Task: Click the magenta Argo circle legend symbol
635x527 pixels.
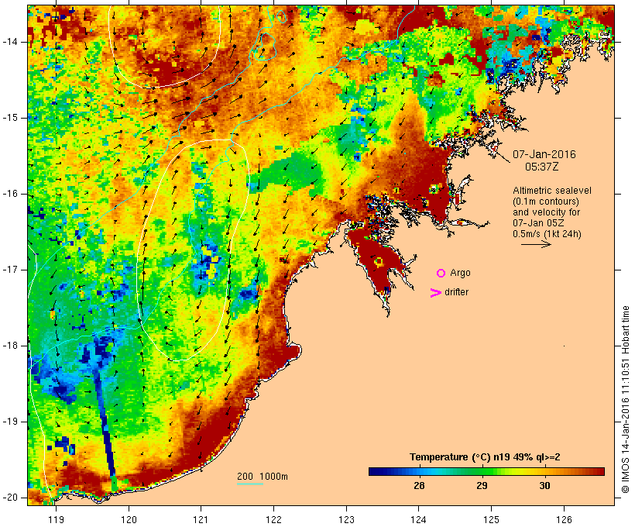Action: (441, 274)
